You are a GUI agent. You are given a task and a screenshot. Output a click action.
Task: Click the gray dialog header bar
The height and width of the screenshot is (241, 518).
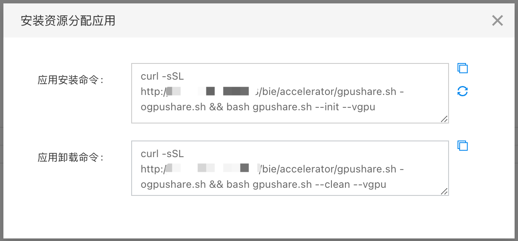click(259, 20)
